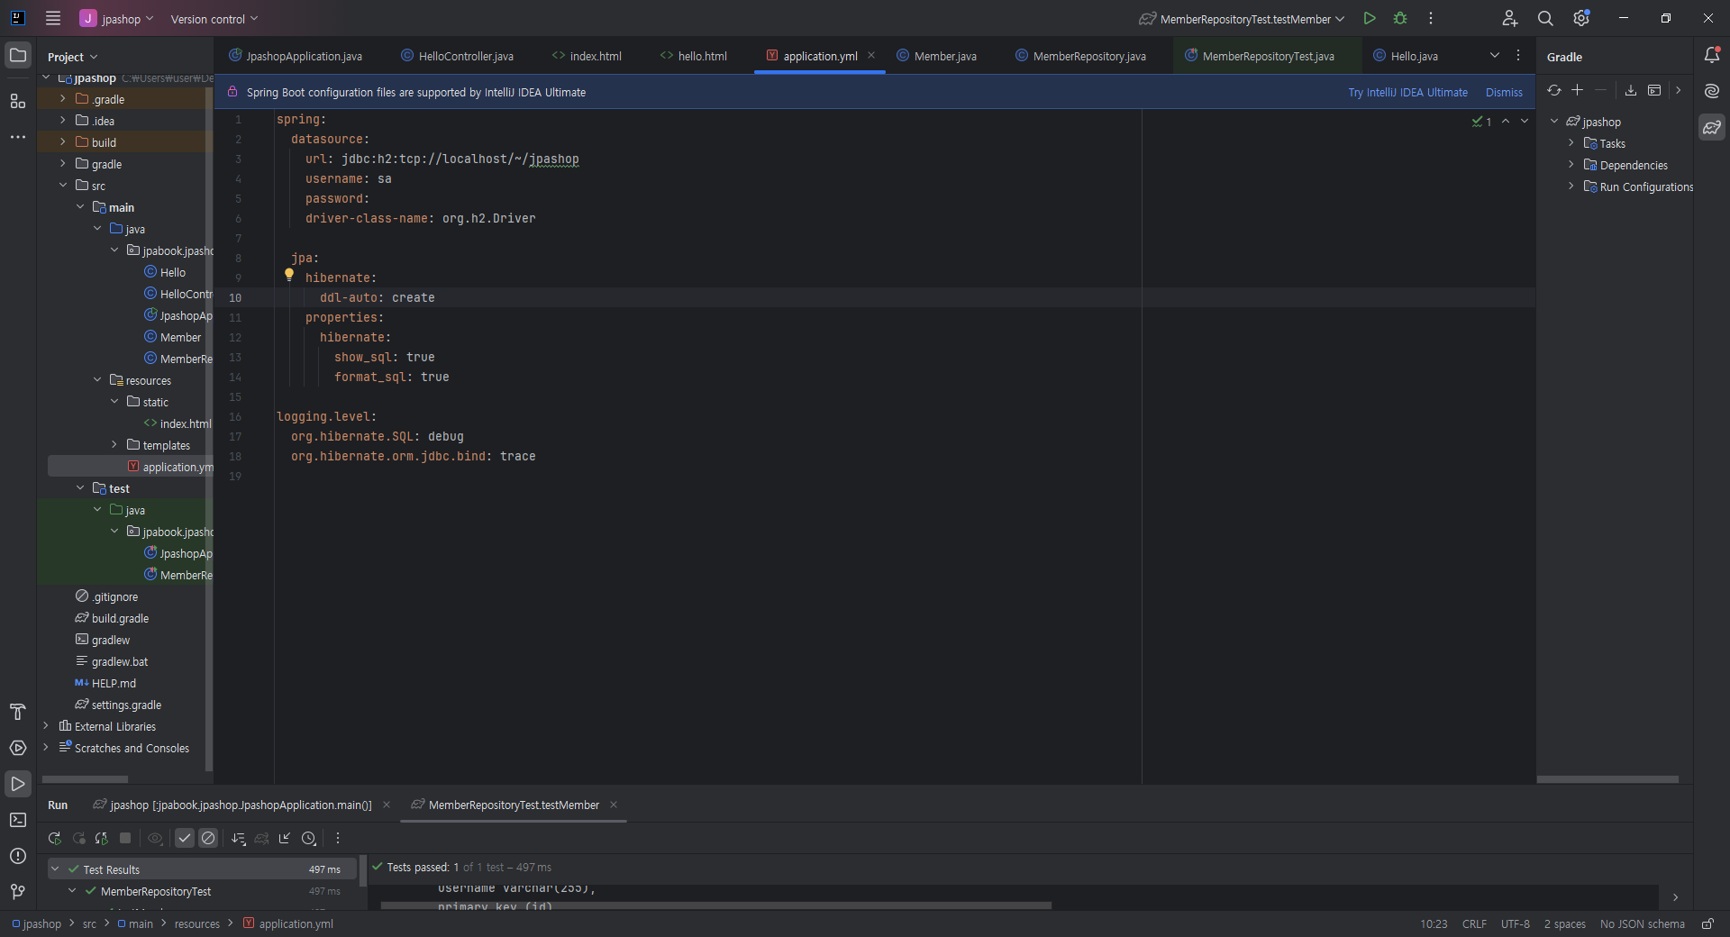Open the Notifications bell panel

click(1712, 55)
